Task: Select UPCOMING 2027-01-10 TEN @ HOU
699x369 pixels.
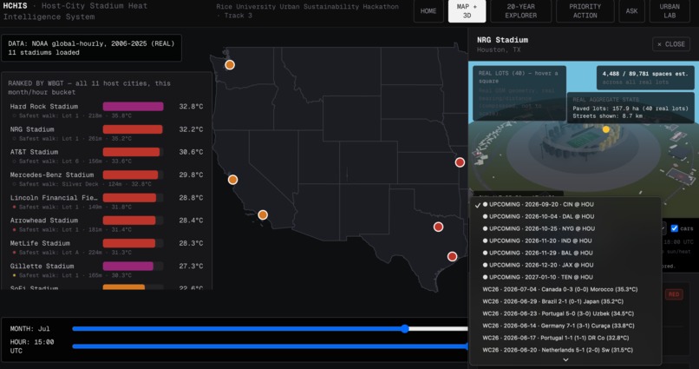Action: tap(565, 277)
